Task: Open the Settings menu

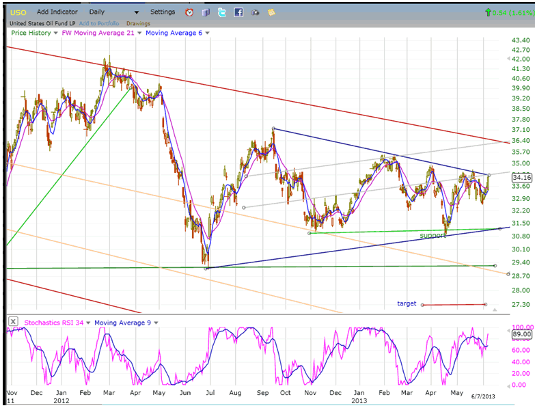Action: pos(163,12)
